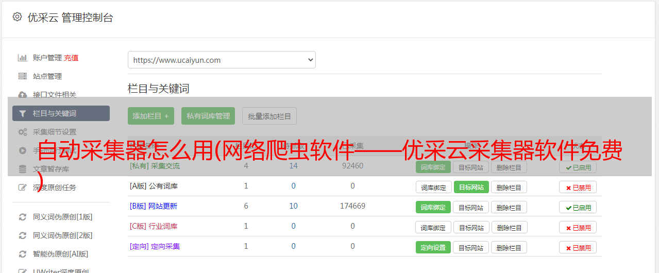The image size is (659, 273).
Task: Click the bar chart icon for 账户管理
Action: pyautogui.click(x=23, y=58)
